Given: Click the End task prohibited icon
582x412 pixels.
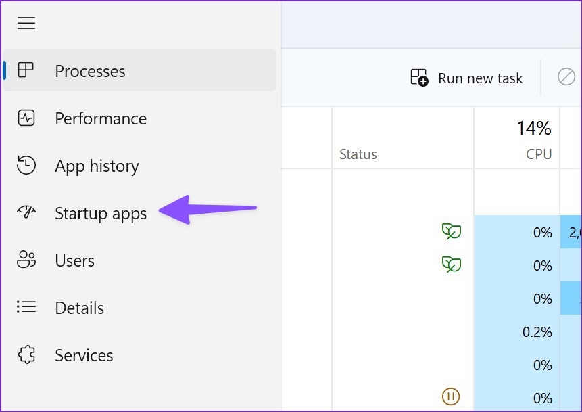Looking at the screenshot, I should [566, 77].
